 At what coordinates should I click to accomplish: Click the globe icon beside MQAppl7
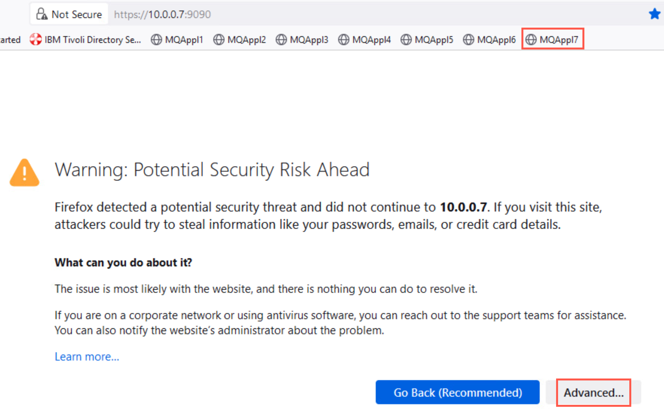[531, 40]
